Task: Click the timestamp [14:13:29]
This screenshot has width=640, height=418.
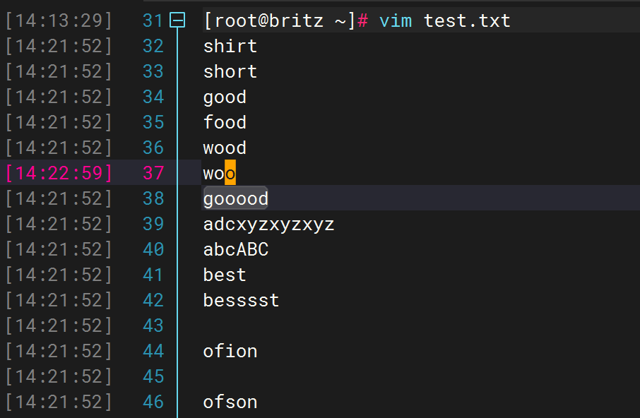Action: tap(59, 20)
